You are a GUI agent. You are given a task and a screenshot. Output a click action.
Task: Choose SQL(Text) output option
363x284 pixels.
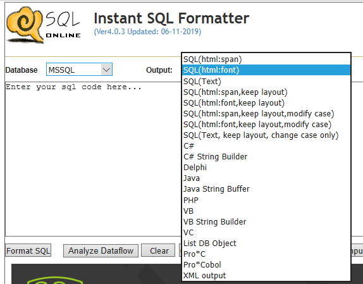click(266, 81)
